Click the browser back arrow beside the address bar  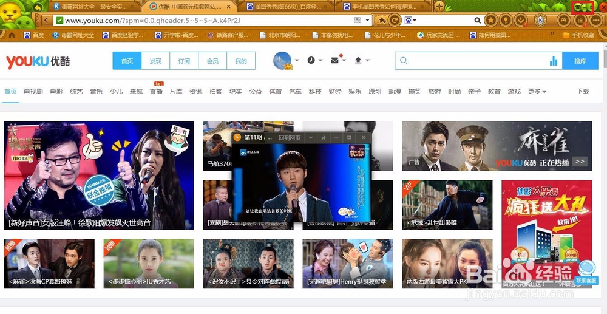46,20
